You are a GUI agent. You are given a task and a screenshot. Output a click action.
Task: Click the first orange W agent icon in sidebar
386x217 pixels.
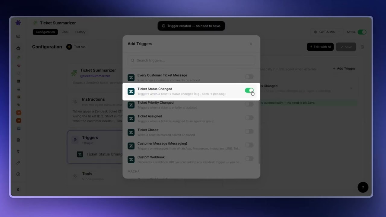(18, 112)
